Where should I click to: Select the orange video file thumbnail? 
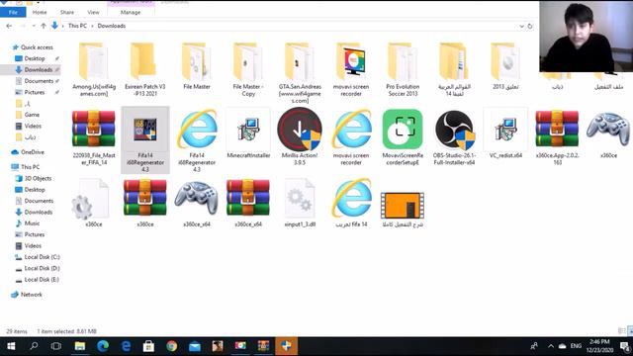click(403, 206)
